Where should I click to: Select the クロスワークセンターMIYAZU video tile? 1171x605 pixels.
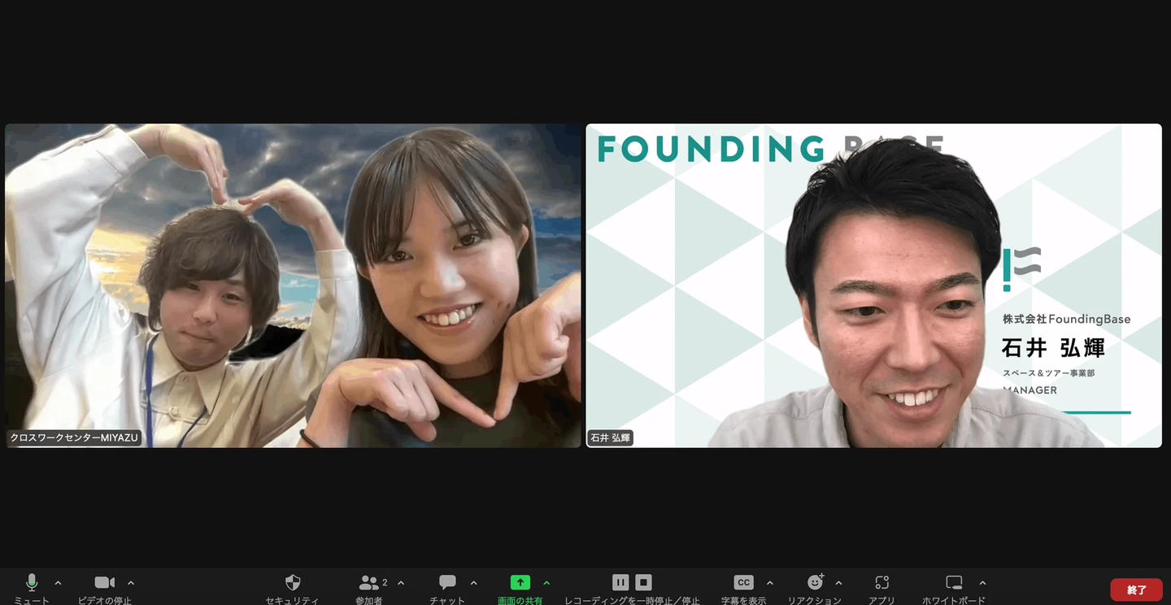click(294, 285)
